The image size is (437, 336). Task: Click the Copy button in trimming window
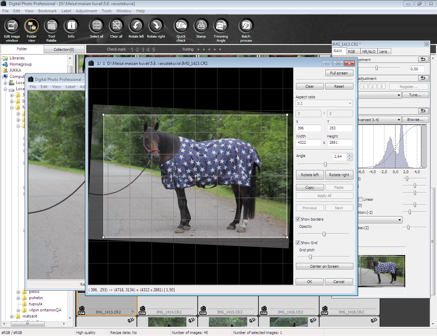click(x=310, y=187)
